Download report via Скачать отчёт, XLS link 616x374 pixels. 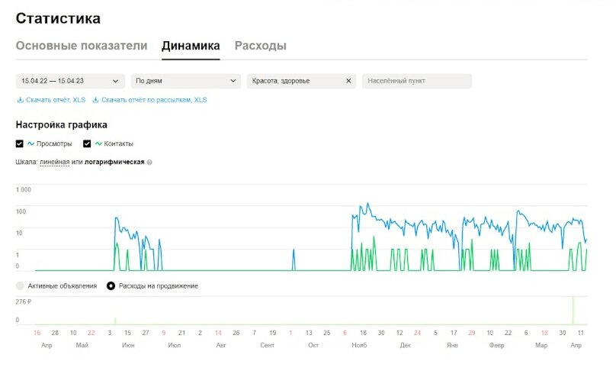(x=56, y=100)
